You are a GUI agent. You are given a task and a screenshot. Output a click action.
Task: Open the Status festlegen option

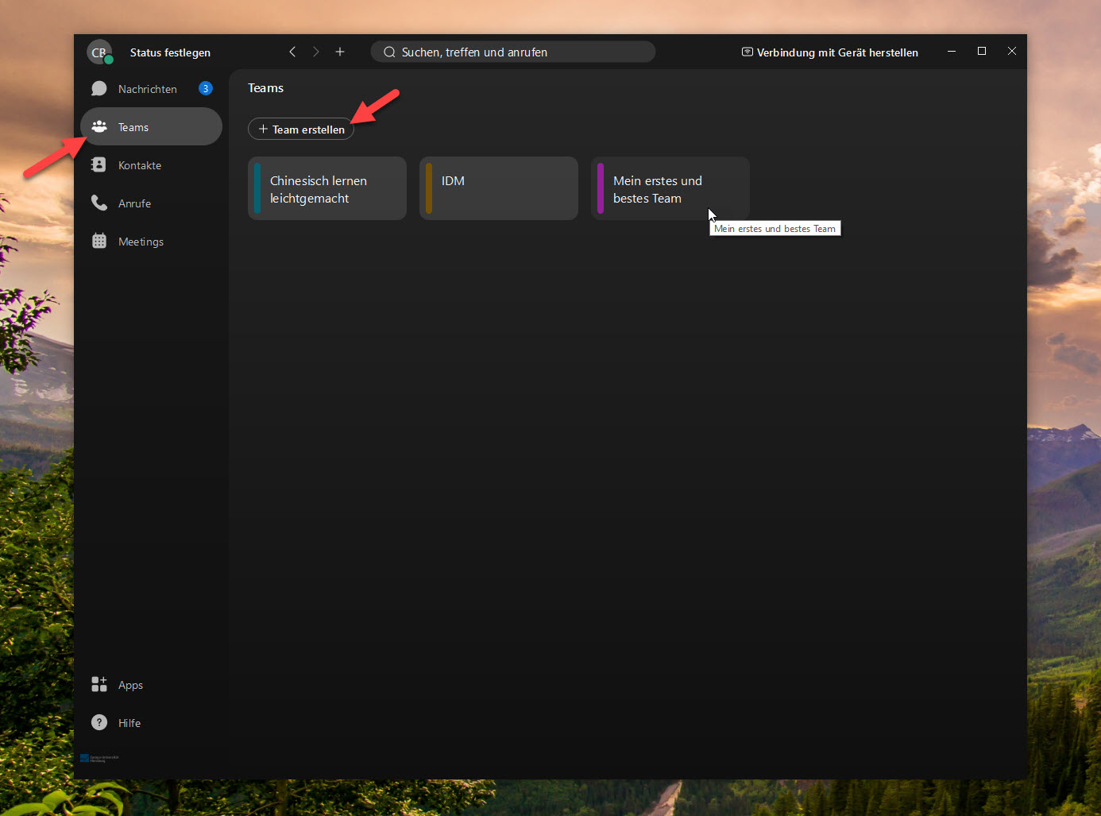pos(170,52)
